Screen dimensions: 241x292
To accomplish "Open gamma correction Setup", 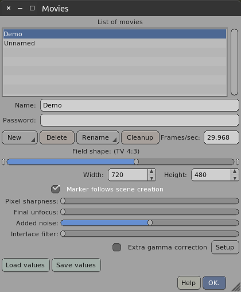I will (225, 247).
